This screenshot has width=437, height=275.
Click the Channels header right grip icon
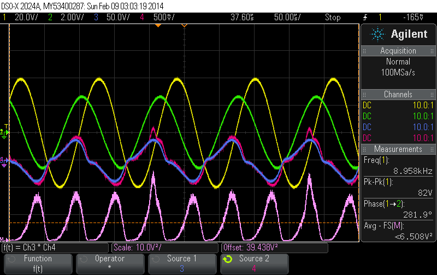[432, 95]
